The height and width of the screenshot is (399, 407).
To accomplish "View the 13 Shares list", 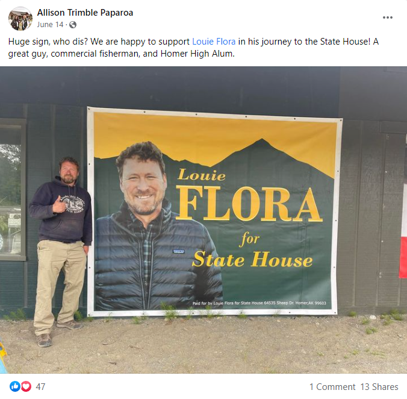I will (x=379, y=387).
